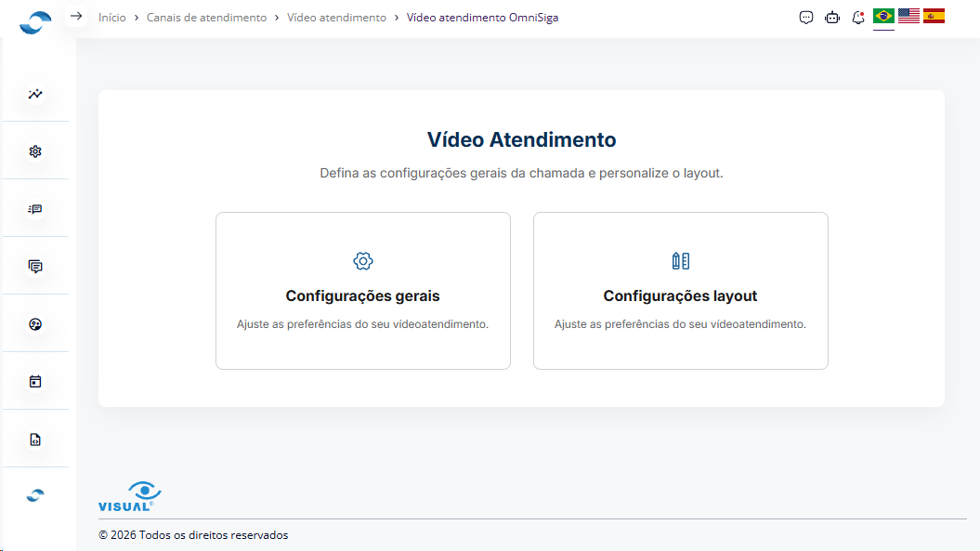The image size is (980, 551).
Task: Switch language to English via US flag
Action: pos(908,16)
